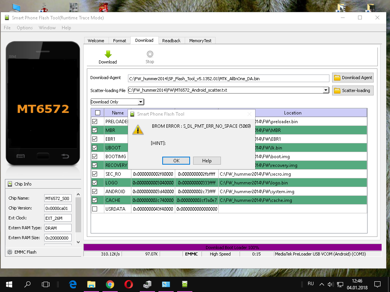Open Microsoft Edge from the taskbar
This screenshot has width=390, height=292.
click(73, 284)
